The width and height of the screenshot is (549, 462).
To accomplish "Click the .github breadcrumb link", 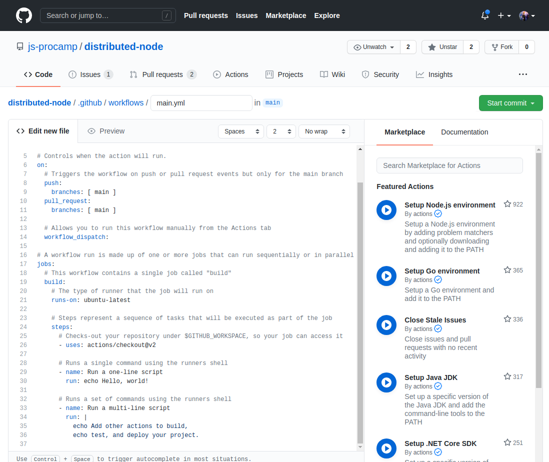I will tap(90, 103).
